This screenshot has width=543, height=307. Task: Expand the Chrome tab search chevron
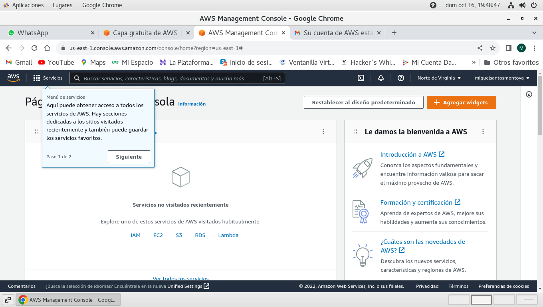click(x=534, y=33)
